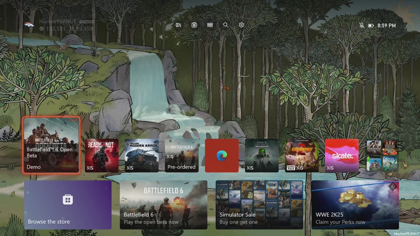This screenshot has width=420, height=236.
Task: Open the My games & apps library icon
Action: 178,25
